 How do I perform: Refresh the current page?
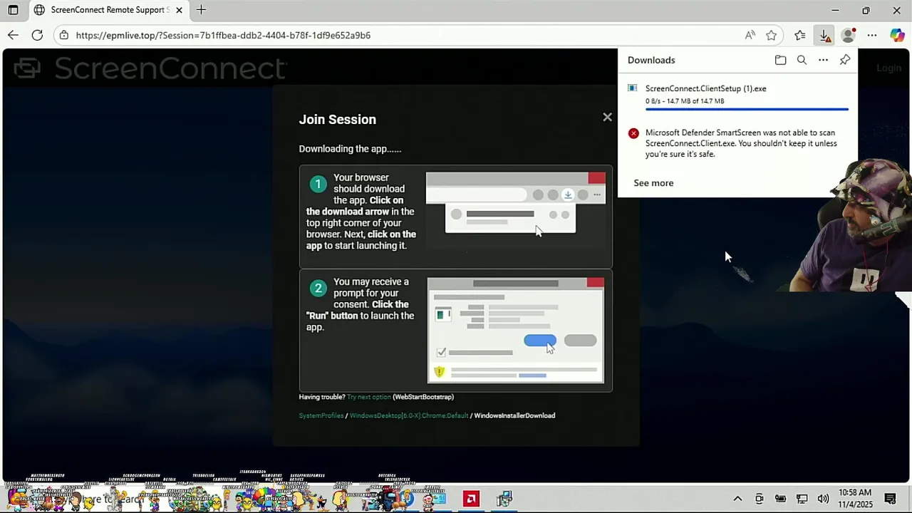click(37, 35)
